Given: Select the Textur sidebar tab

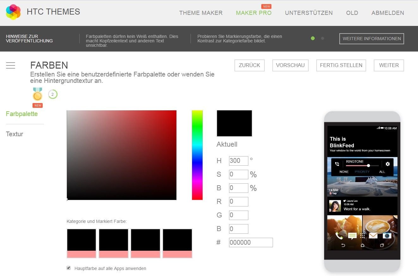Looking at the screenshot, I should (x=15, y=134).
